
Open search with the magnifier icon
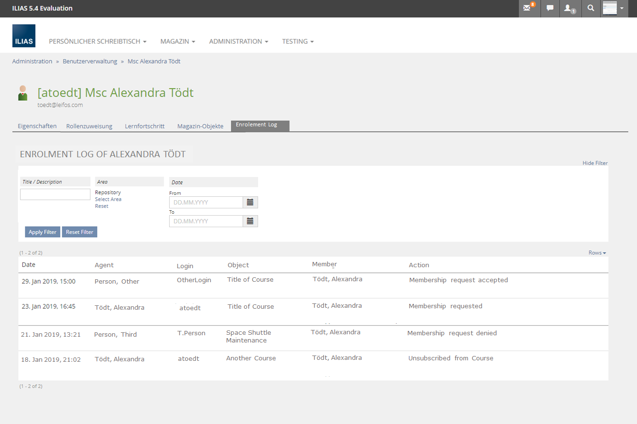pos(591,8)
